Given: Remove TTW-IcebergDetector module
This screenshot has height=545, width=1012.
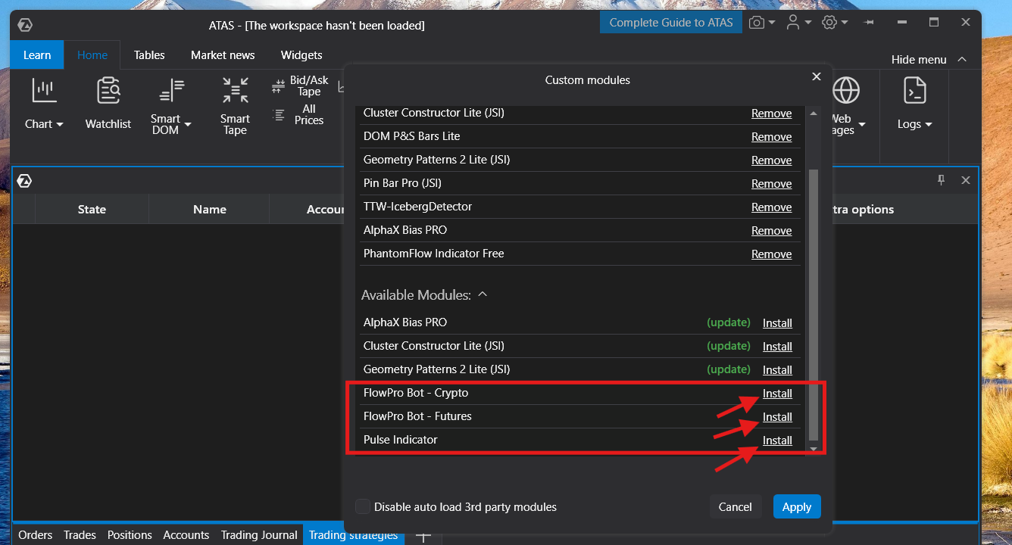Looking at the screenshot, I should click(771, 207).
